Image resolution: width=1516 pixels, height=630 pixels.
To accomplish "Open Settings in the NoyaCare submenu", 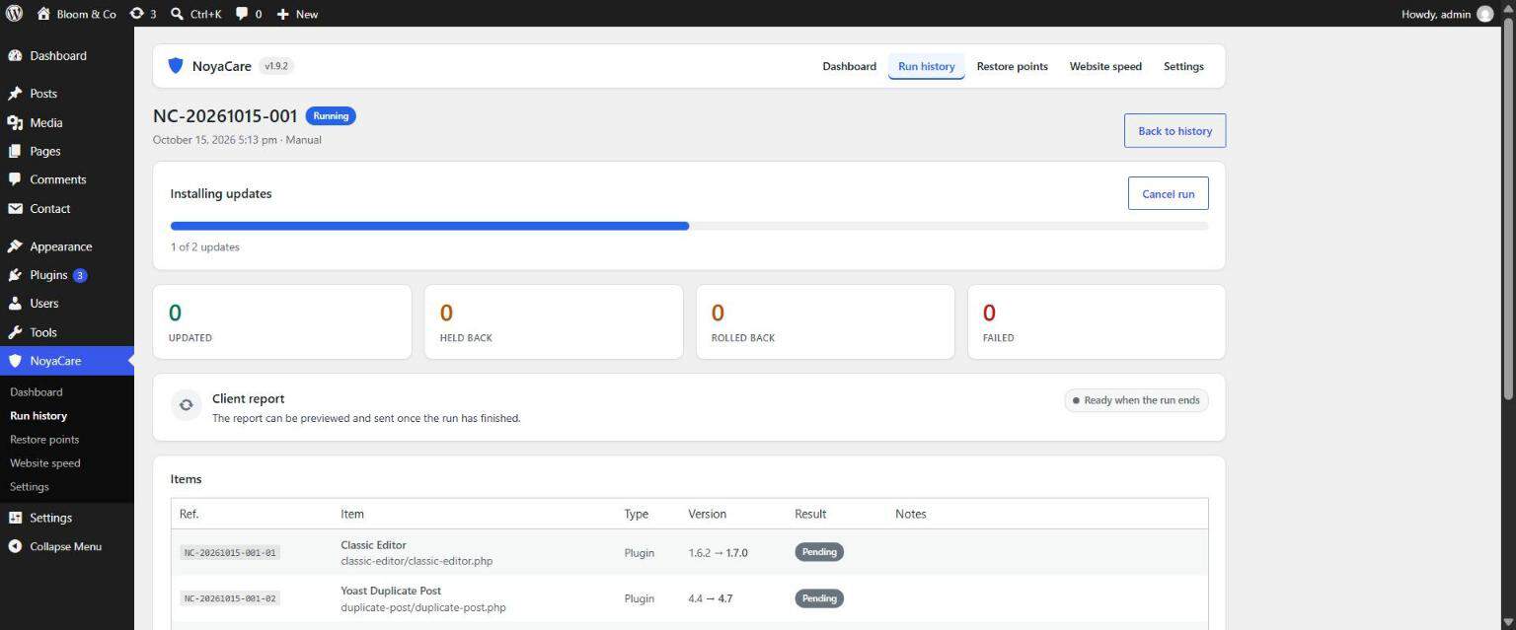I will pyautogui.click(x=30, y=487).
